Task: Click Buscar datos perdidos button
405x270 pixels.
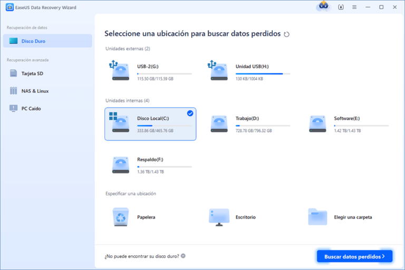Action: (x=354, y=256)
